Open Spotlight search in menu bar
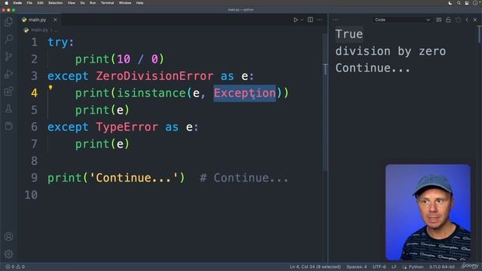Screen dimensions: 482x271 [x=459, y=3]
